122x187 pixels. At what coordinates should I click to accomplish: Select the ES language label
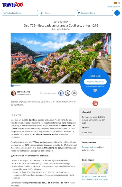tap(119, 3)
